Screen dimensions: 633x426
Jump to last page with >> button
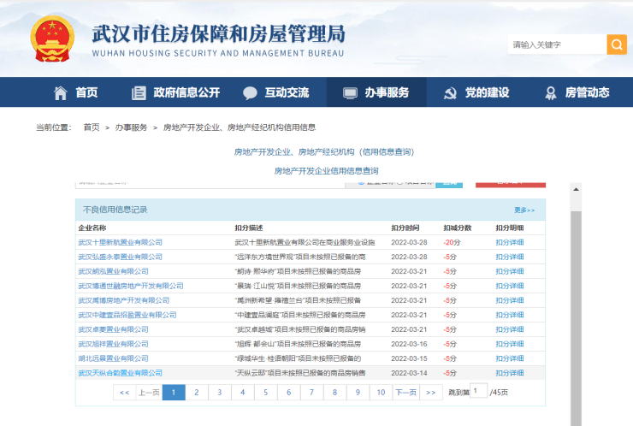pyautogui.click(x=430, y=392)
